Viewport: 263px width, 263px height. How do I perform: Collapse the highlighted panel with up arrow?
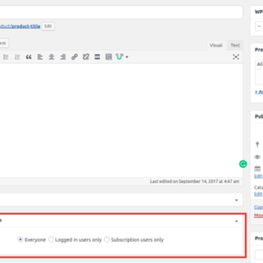236,221
